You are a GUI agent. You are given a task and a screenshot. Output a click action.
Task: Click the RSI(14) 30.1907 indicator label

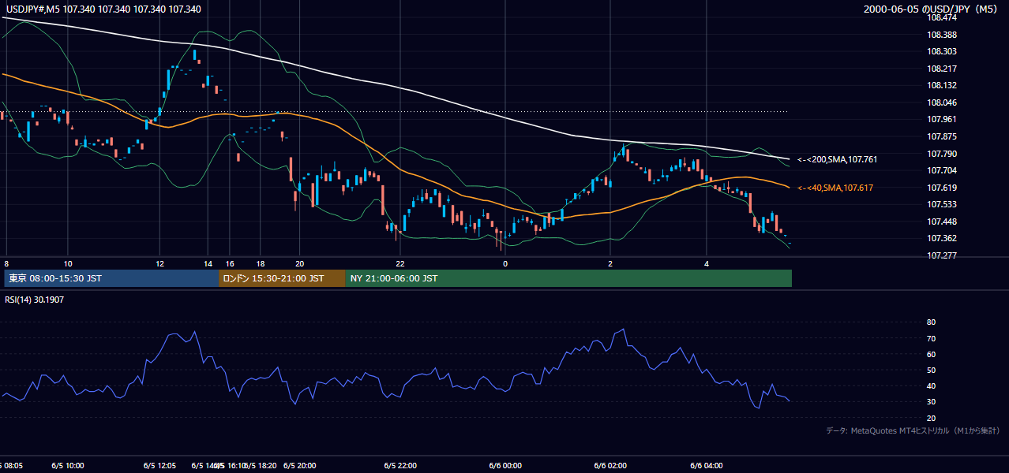pos(36,299)
